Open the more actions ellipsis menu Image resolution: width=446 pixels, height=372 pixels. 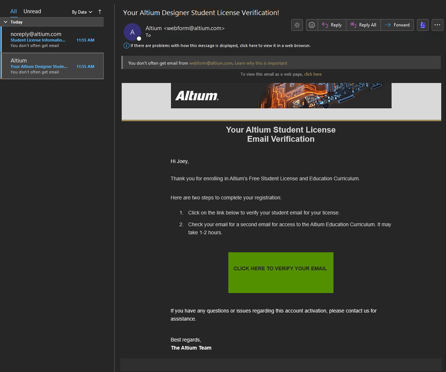coord(437,25)
